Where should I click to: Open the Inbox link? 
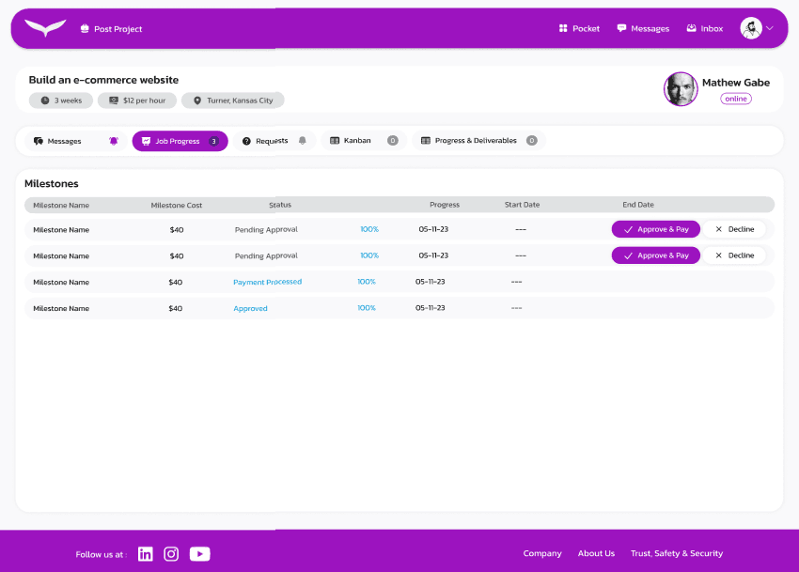705,28
